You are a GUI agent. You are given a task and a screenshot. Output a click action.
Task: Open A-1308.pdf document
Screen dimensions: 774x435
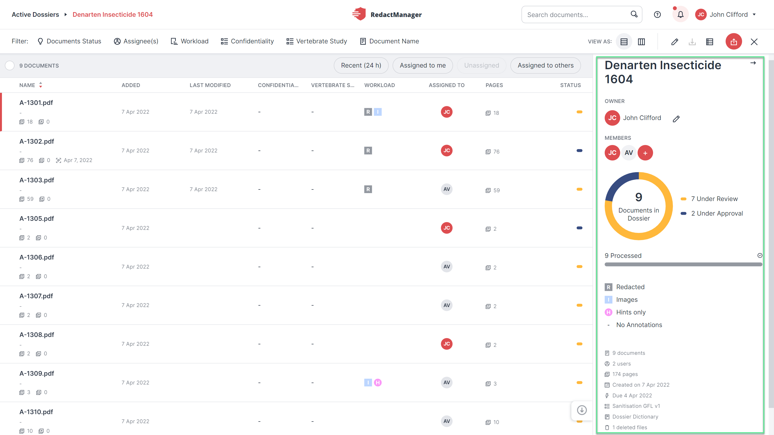(x=37, y=335)
